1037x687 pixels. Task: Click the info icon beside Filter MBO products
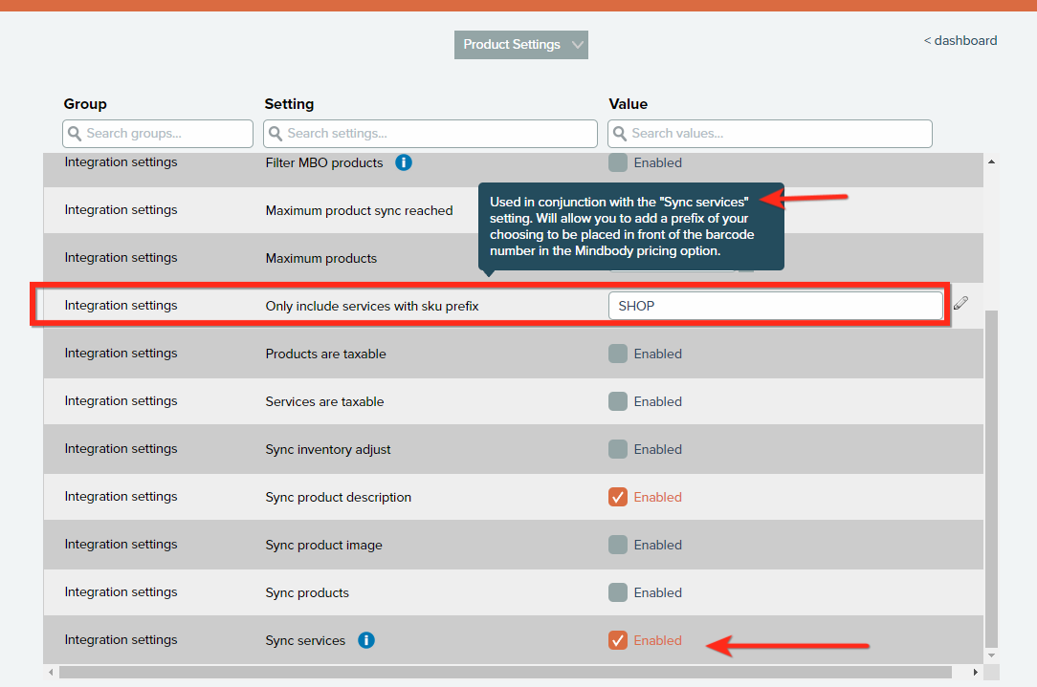(x=404, y=162)
